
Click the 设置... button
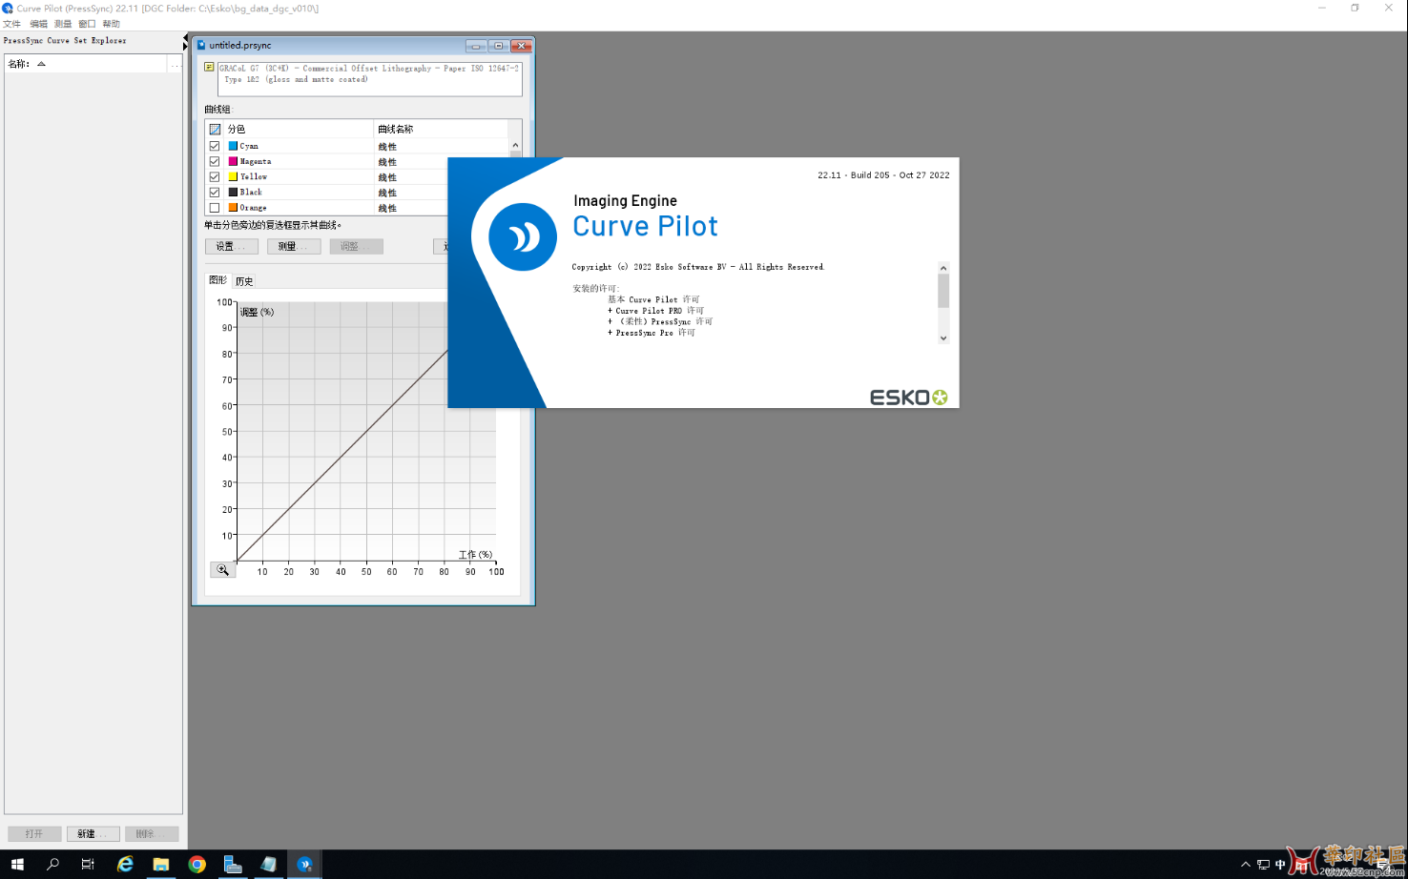232,246
